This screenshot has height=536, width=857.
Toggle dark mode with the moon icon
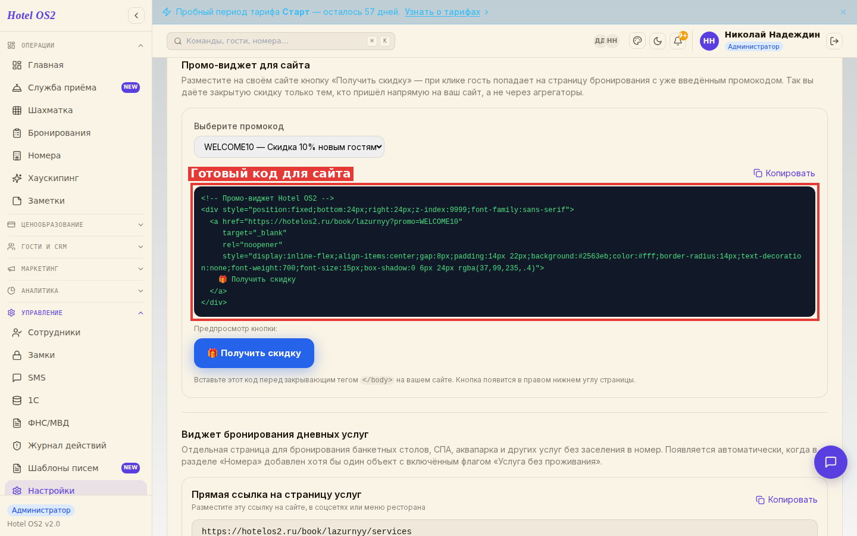(658, 40)
